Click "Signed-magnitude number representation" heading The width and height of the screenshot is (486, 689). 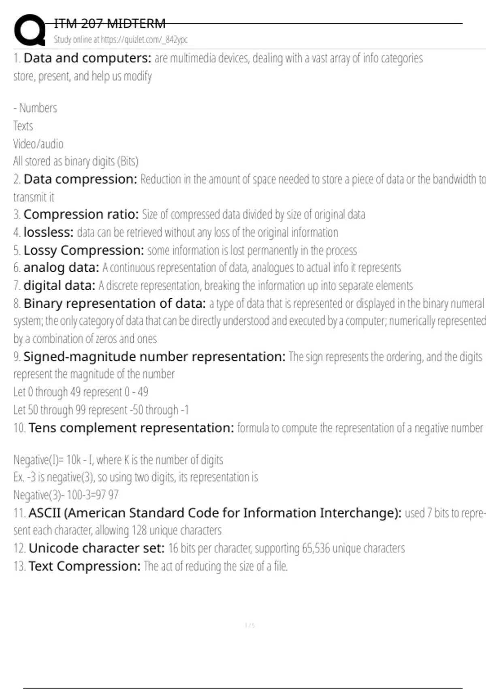[154, 357]
